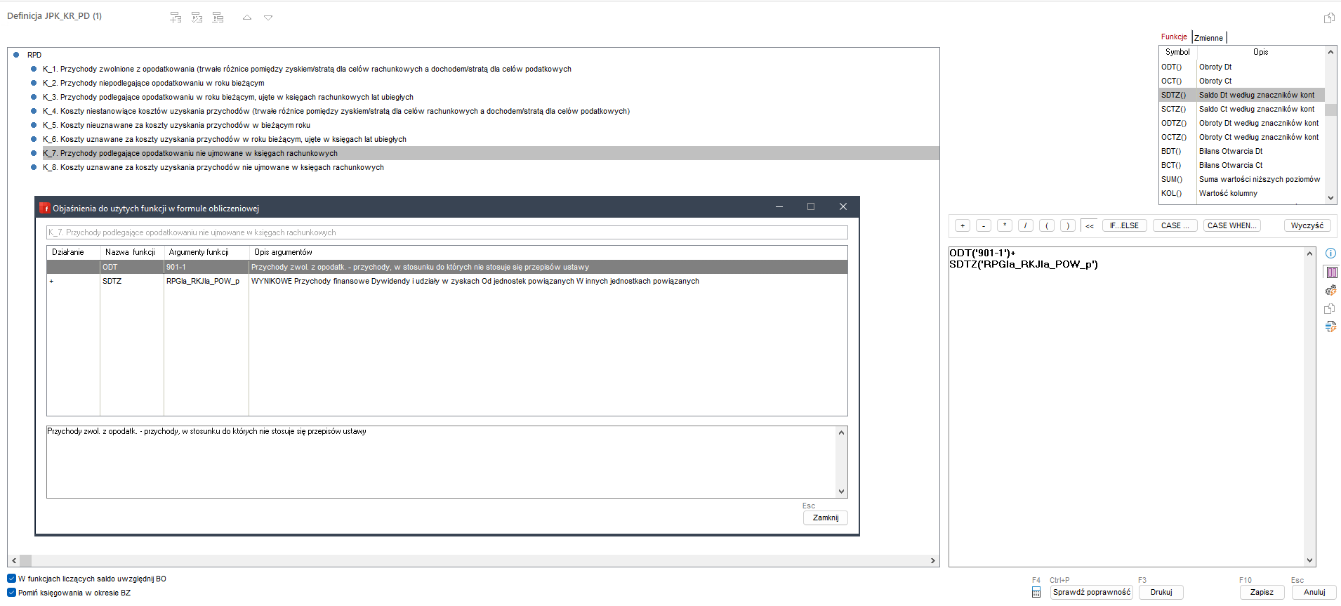This screenshot has width=1341, height=606.
Task: Click the Sprawdź poprawność button
Action: [1091, 592]
